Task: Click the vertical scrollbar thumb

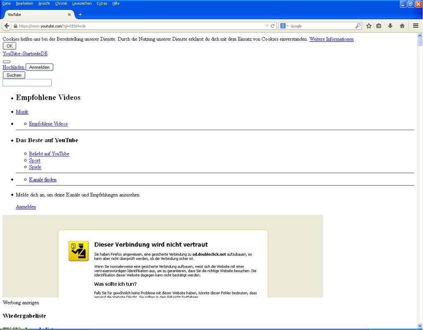Action: coord(420,42)
